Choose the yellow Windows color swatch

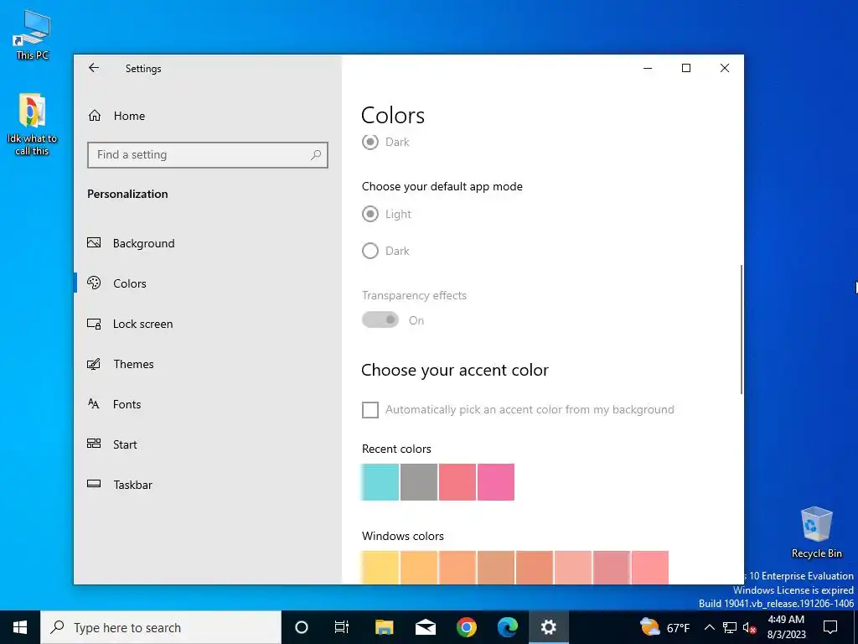380,568
